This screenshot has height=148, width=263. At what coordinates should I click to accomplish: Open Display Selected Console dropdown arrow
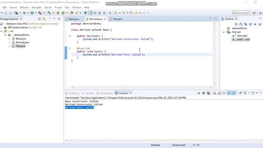(249, 93)
